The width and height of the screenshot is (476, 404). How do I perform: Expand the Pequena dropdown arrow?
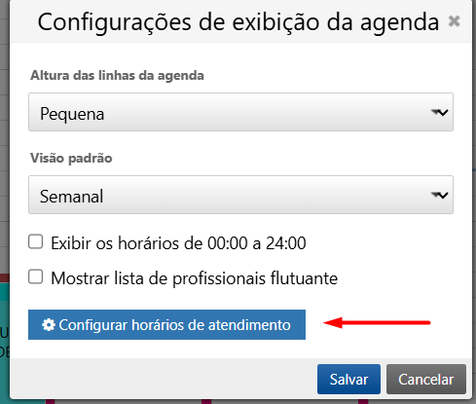coord(440,112)
